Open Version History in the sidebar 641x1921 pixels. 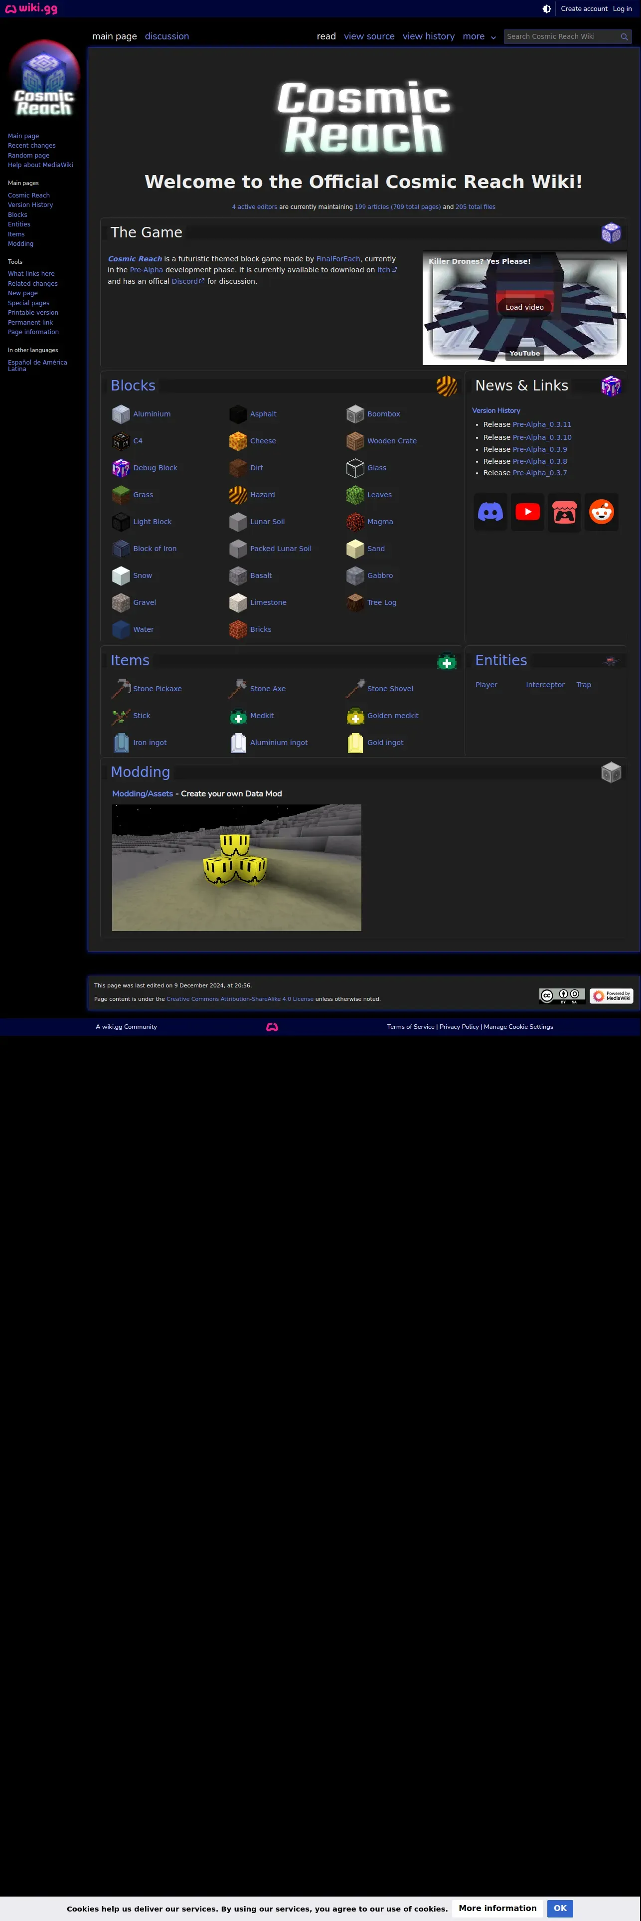pos(30,205)
